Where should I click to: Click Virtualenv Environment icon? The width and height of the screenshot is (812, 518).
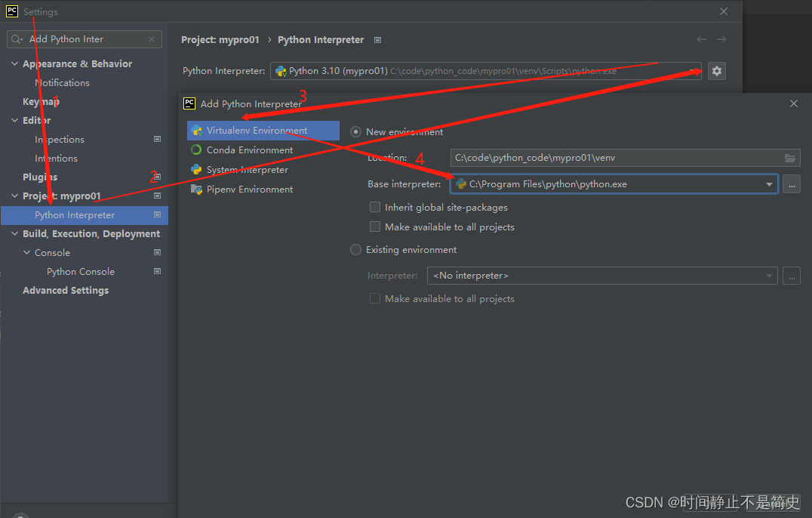pos(196,131)
